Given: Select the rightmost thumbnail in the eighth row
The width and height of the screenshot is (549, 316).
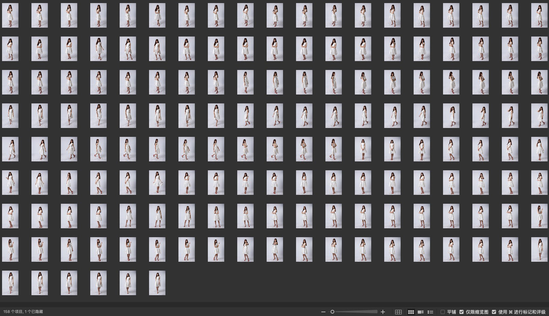Looking at the screenshot, I should pyautogui.click(x=539, y=249).
